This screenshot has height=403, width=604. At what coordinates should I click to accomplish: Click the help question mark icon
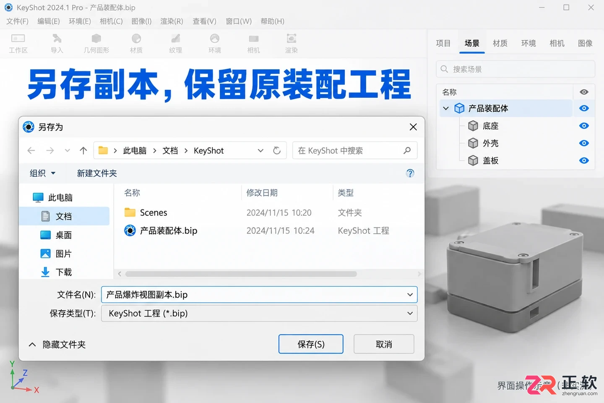click(410, 173)
